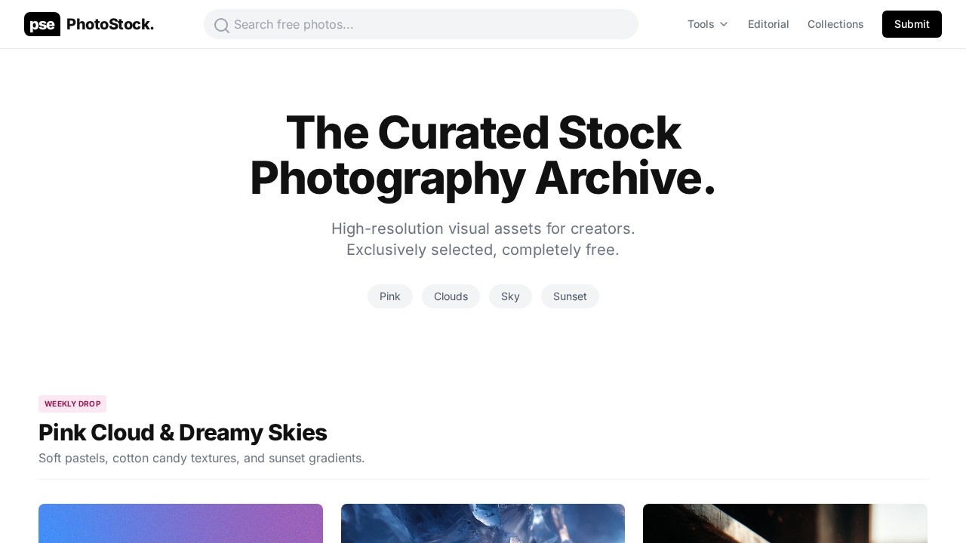Click the Pink Cloud & Dreamy Skies heading
The height and width of the screenshot is (543, 966).
point(183,432)
